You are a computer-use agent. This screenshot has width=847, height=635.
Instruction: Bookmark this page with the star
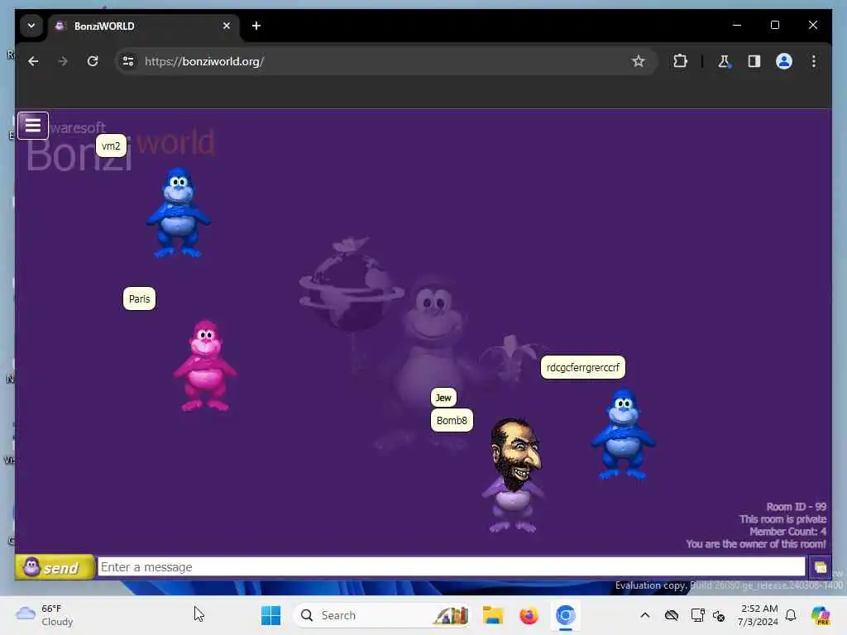(x=638, y=61)
